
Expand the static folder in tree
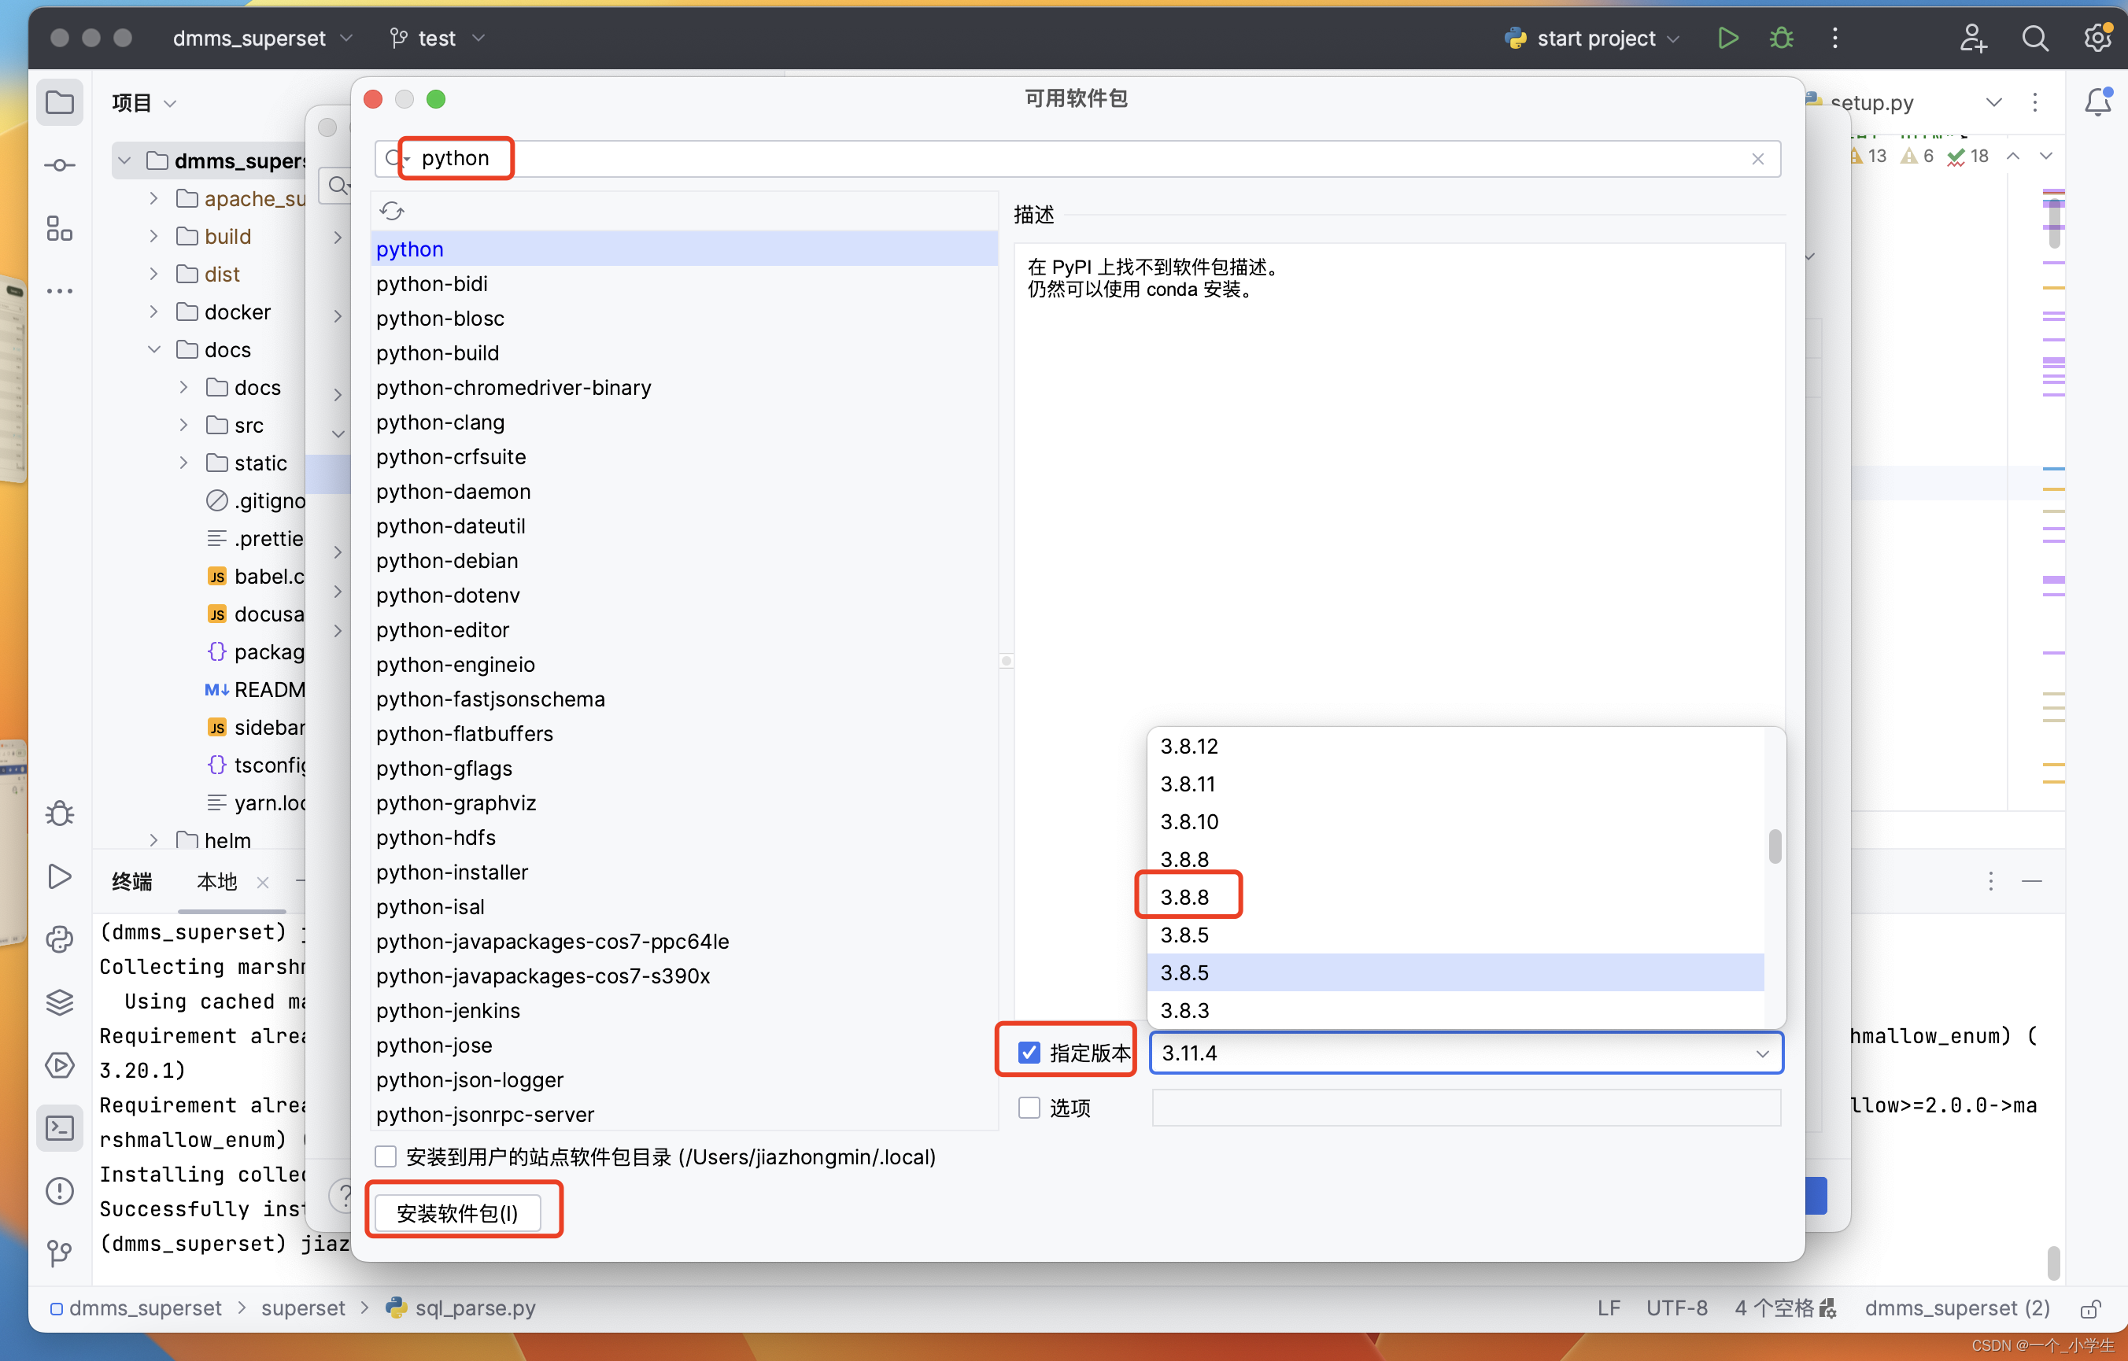click(184, 463)
